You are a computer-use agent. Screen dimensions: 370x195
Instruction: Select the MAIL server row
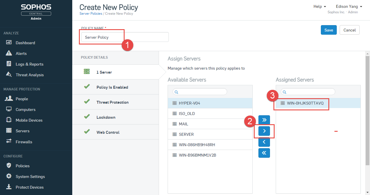coord(210,124)
